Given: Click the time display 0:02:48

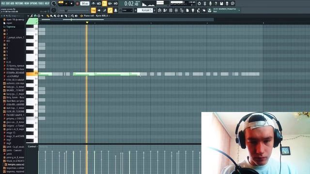Looking at the screenshot, I should [131, 3].
